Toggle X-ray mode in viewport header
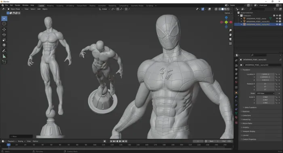This screenshot has width=283, height=153. click(x=216, y=9)
